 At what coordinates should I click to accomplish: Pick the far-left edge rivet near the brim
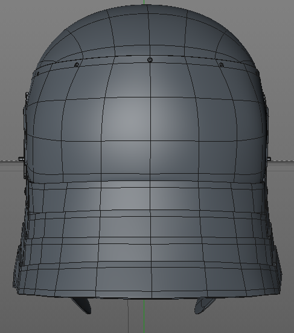[x=37, y=74]
